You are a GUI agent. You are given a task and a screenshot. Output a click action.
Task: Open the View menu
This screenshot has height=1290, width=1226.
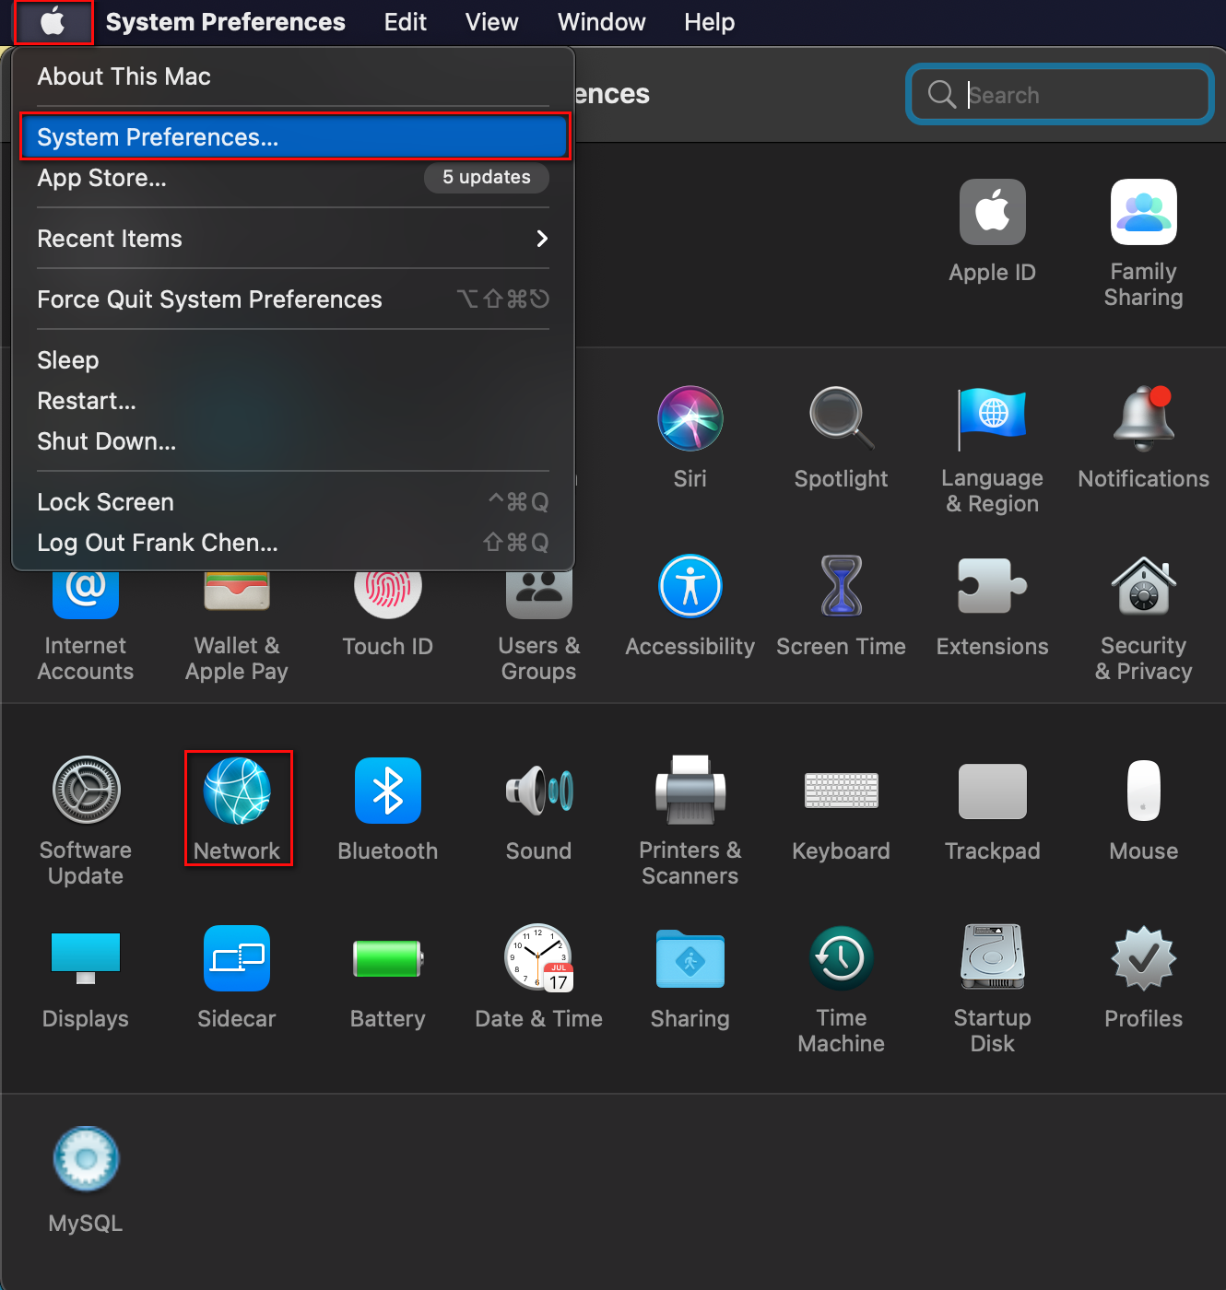point(492,22)
